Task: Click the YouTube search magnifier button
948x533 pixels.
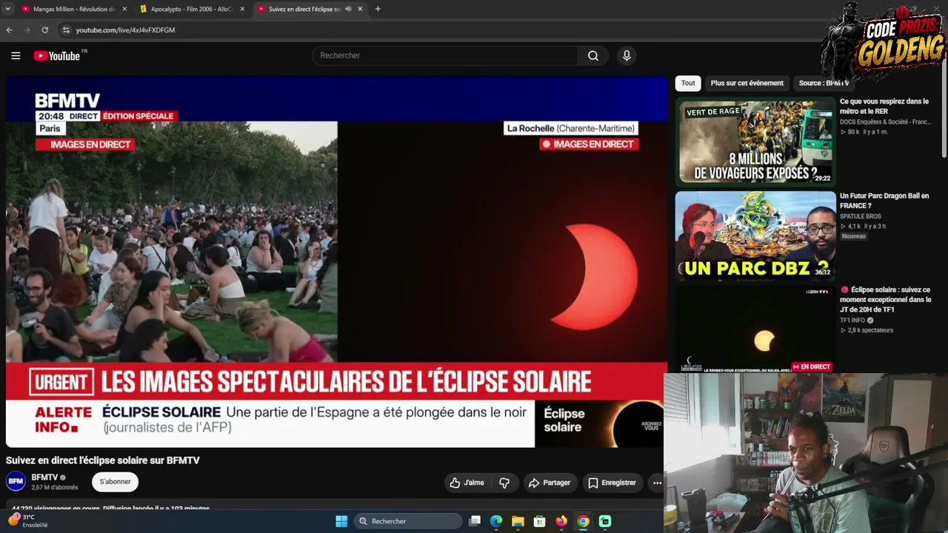Action: (x=593, y=56)
